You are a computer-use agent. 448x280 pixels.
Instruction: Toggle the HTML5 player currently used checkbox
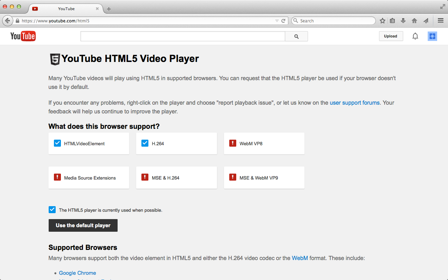[52, 210]
